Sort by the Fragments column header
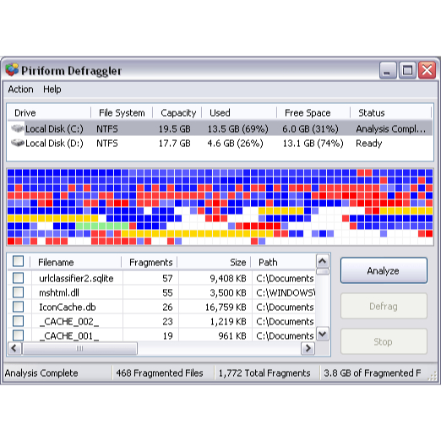This screenshot has height=441, width=441. click(150, 262)
